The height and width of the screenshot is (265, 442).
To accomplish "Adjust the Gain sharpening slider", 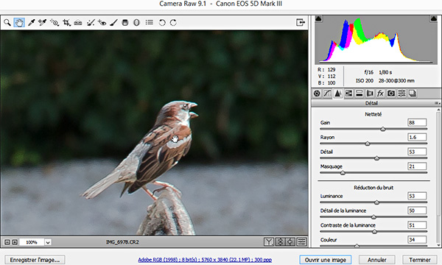I will click(383, 129).
